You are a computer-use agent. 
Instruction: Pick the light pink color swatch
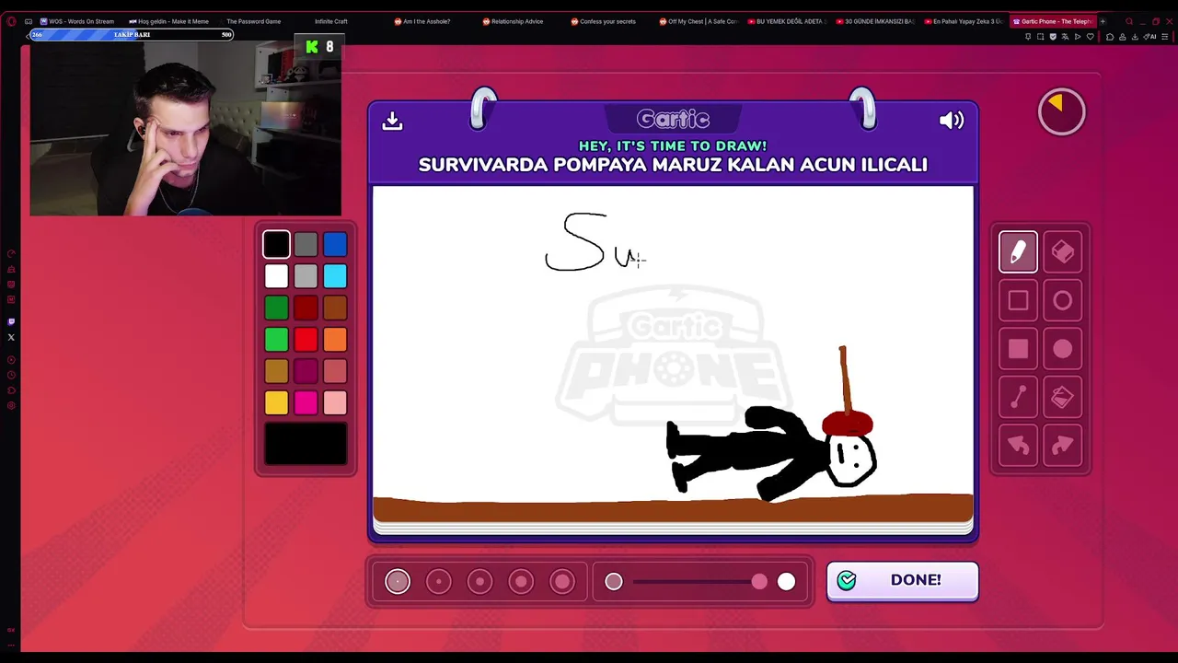[x=335, y=402]
